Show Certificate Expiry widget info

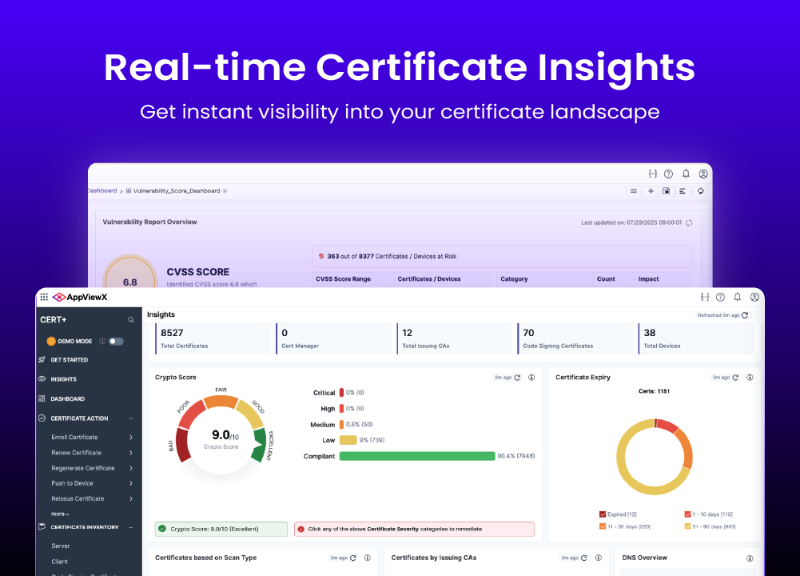[750, 378]
